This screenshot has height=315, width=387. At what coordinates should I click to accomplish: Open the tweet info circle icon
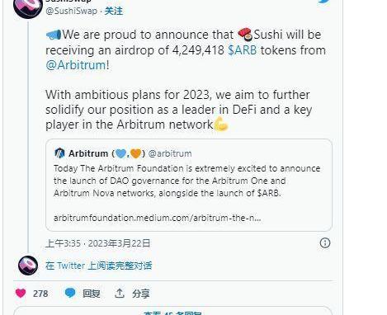tap(325, 243)
